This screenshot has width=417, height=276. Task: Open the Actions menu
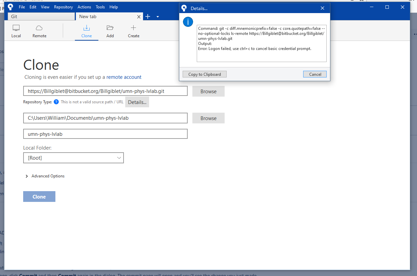tap(84, 7)
